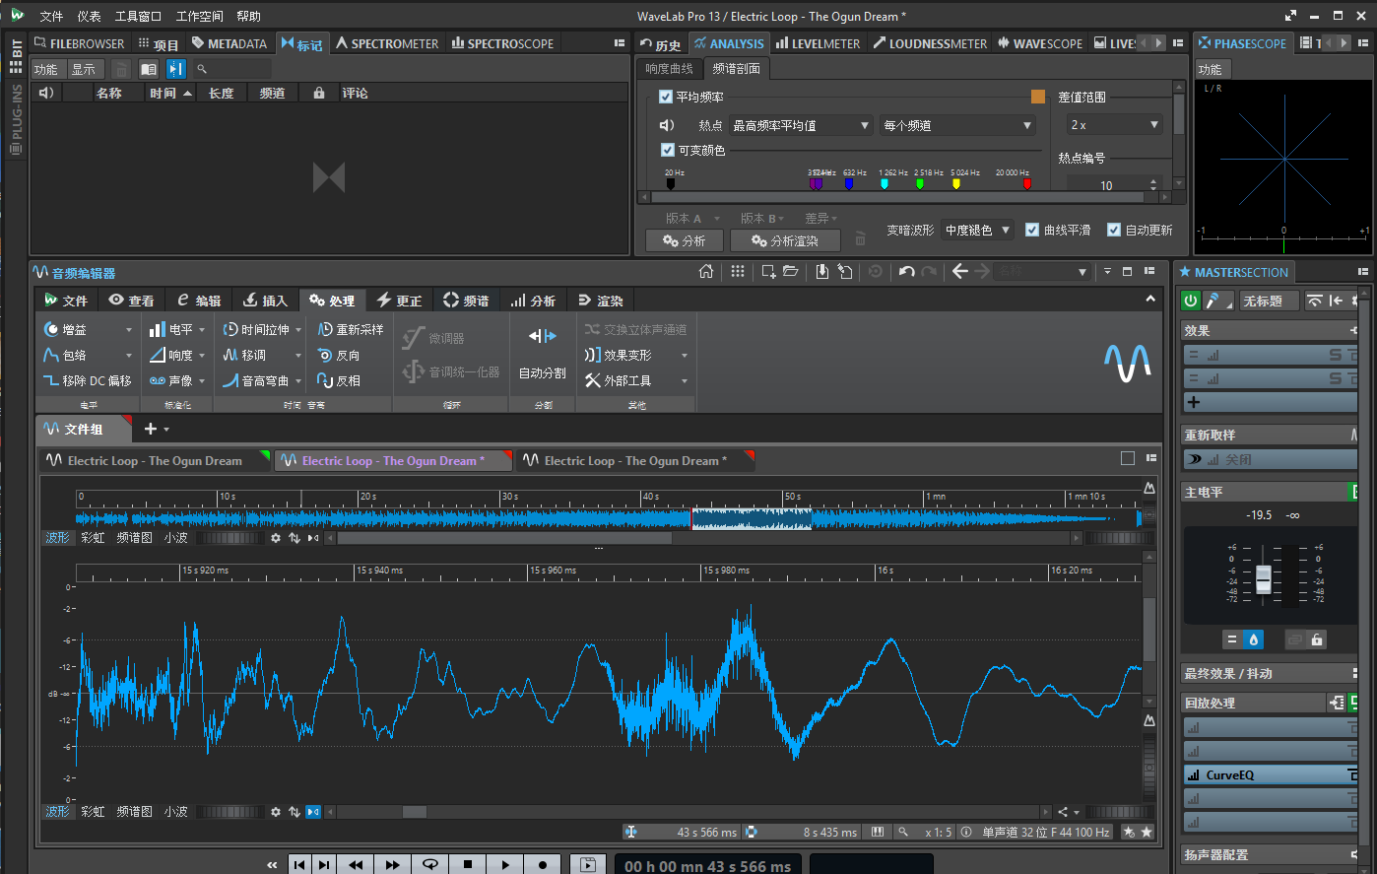Start playback with the play button
Screen dimensions: 1377x874
[x=505, y=864]
